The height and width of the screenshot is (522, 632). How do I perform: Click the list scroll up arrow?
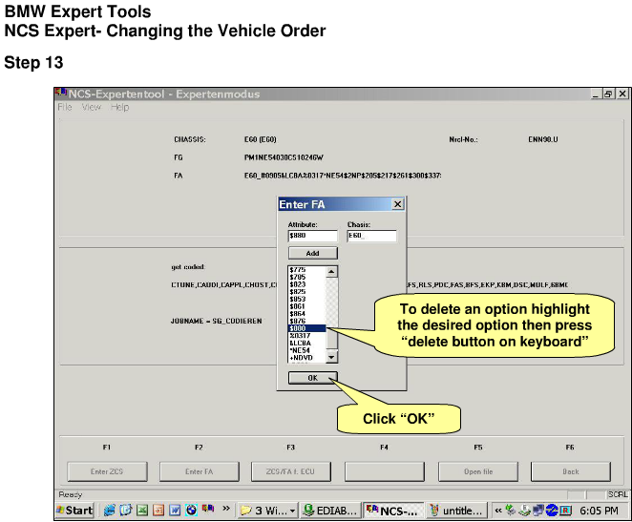click(x=331, y=271)
